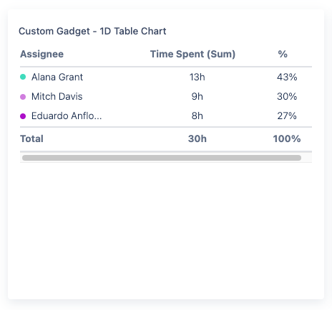Click the Total row label
Image resolution: width=332 pixels, height=310 pixels.
click(x=31, y=138)
